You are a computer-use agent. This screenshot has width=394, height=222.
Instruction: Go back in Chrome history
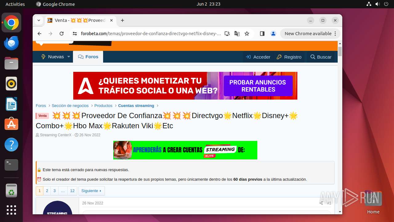coord(39,34)
